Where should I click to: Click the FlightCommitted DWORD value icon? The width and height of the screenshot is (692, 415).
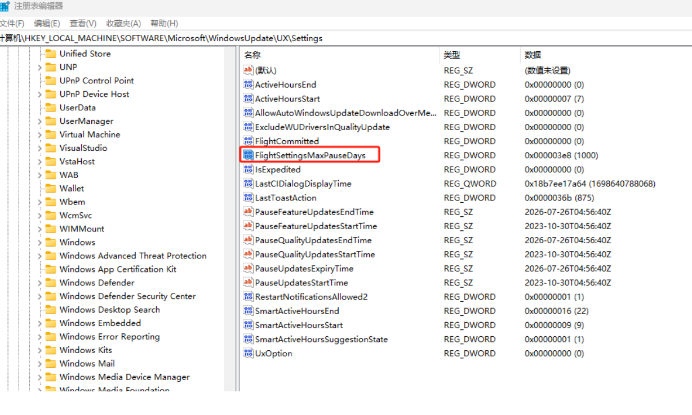pos(248,141)
